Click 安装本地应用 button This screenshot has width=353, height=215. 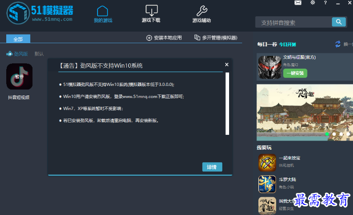(164, 38)
